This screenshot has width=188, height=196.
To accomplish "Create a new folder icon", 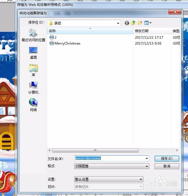I will click(140, 23).
